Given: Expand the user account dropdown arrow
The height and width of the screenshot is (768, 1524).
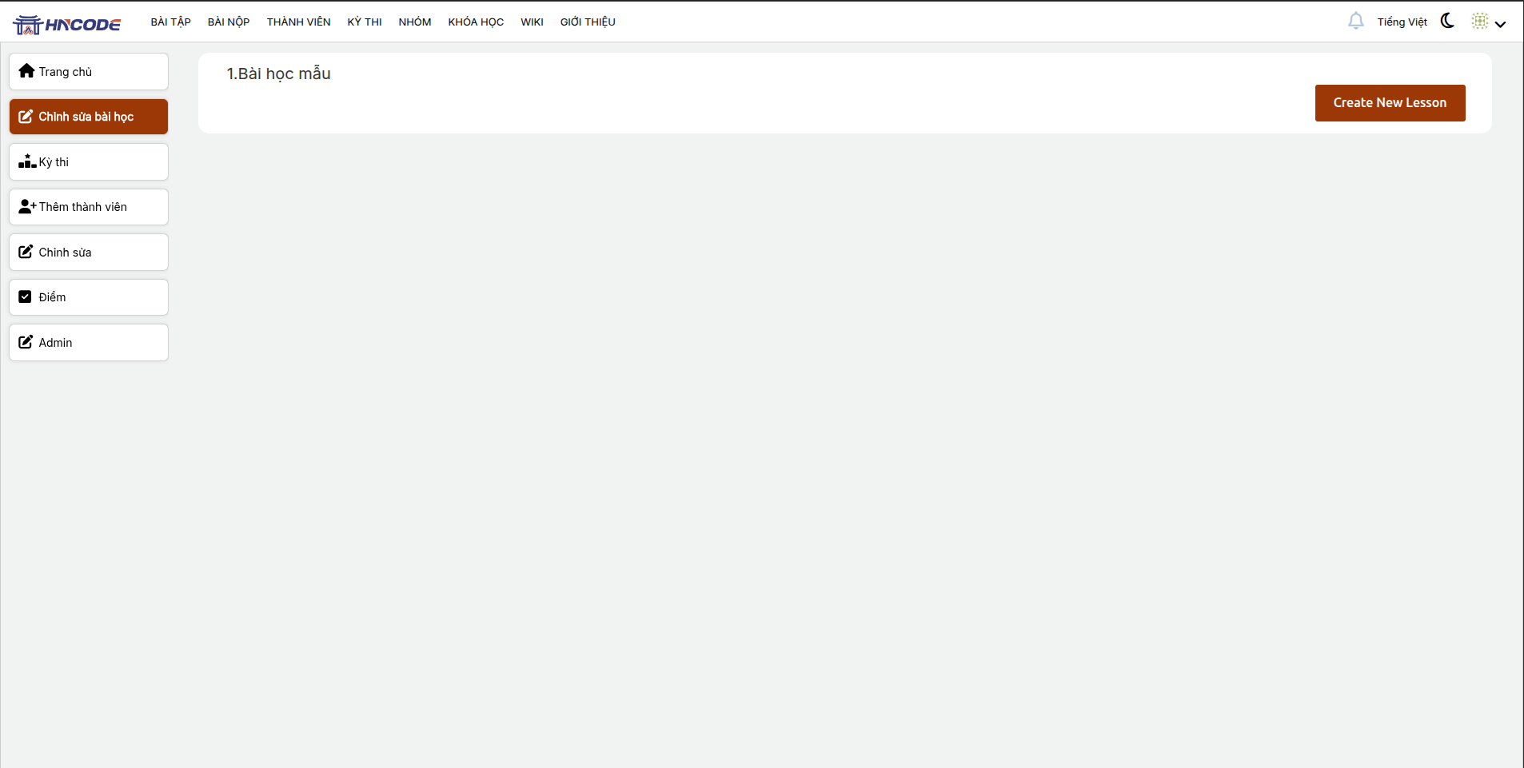Looking at the screenshot, I should pos(1501,24).
